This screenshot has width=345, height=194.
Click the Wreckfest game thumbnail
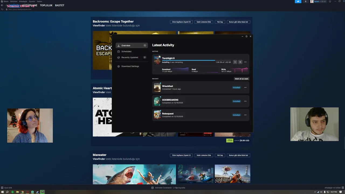157,88
